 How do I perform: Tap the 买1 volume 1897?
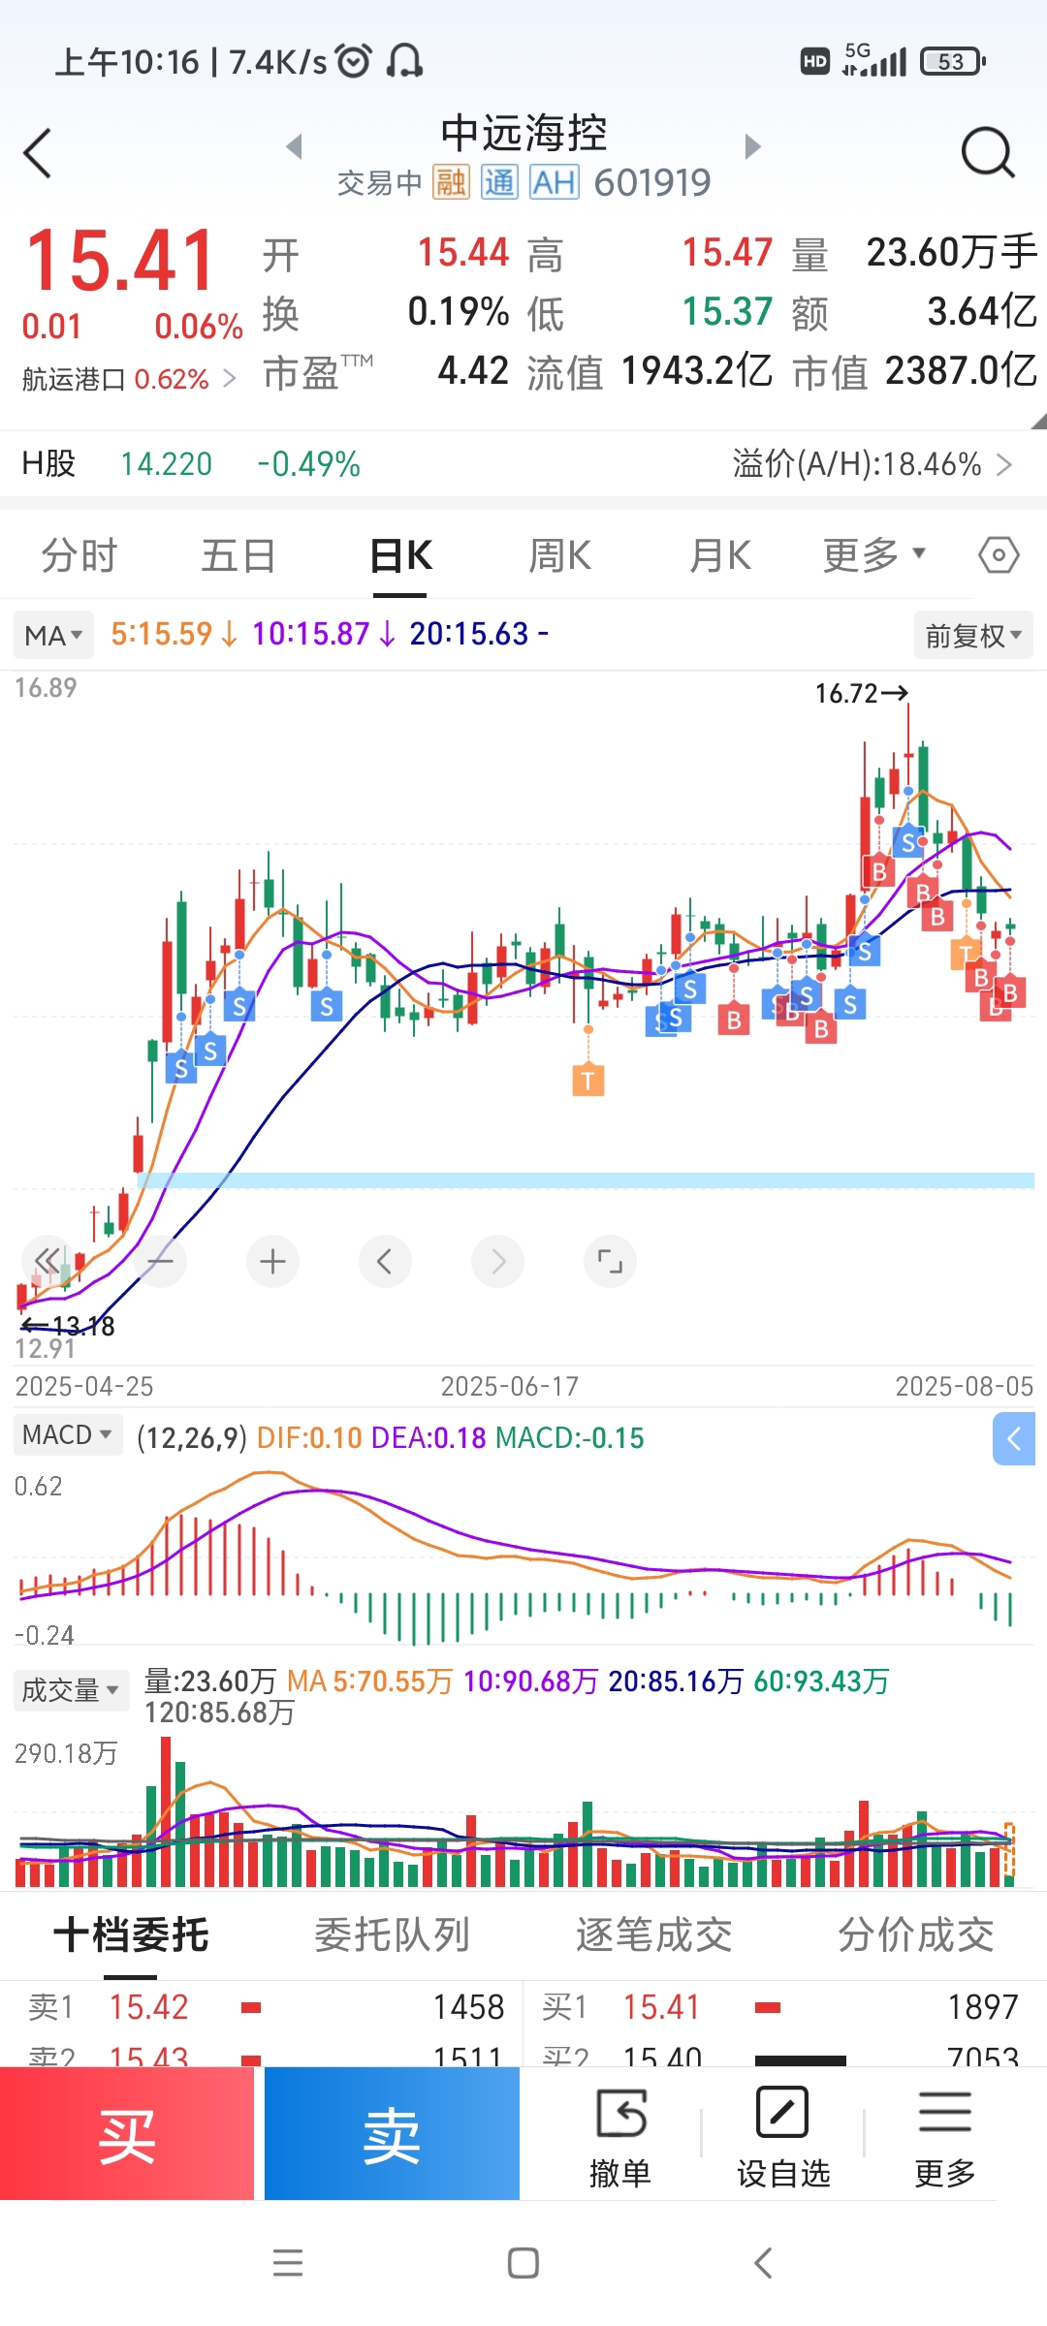(983, 2006)
